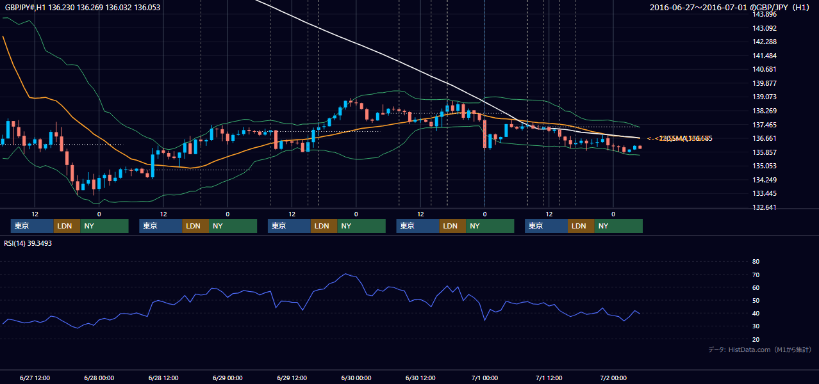Click the 東京 session block above 6/28 12:00
The image size is (819, 384).
pos(161,226)
